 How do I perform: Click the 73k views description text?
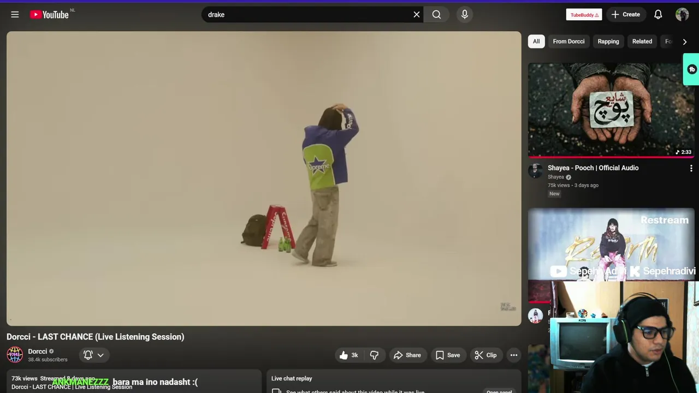[25, 378]
